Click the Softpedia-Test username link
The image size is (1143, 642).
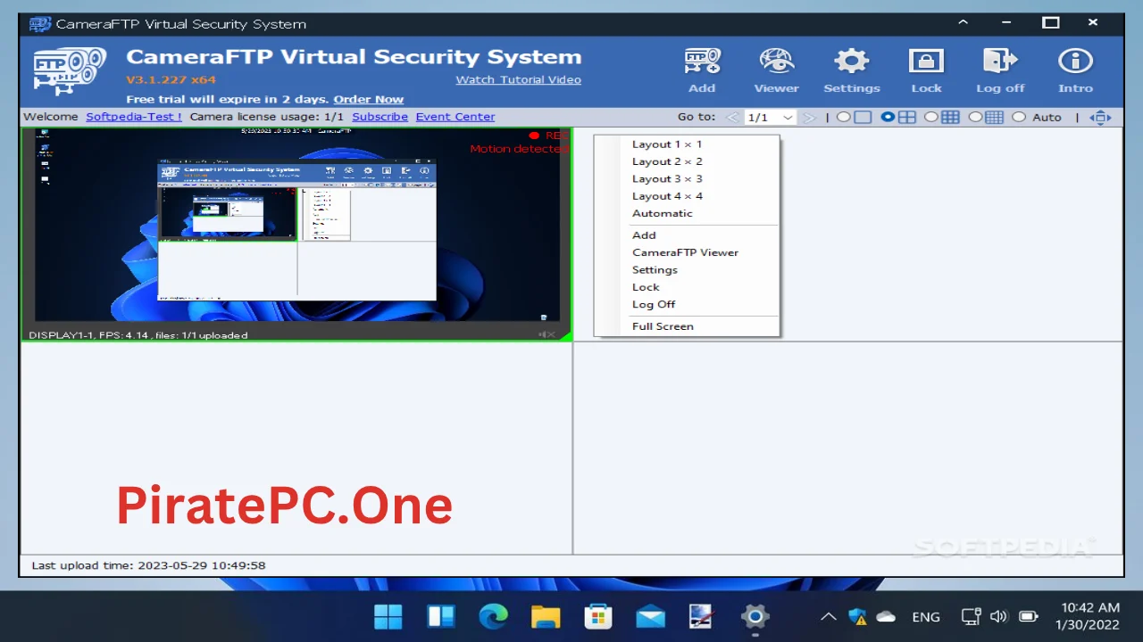134,117
